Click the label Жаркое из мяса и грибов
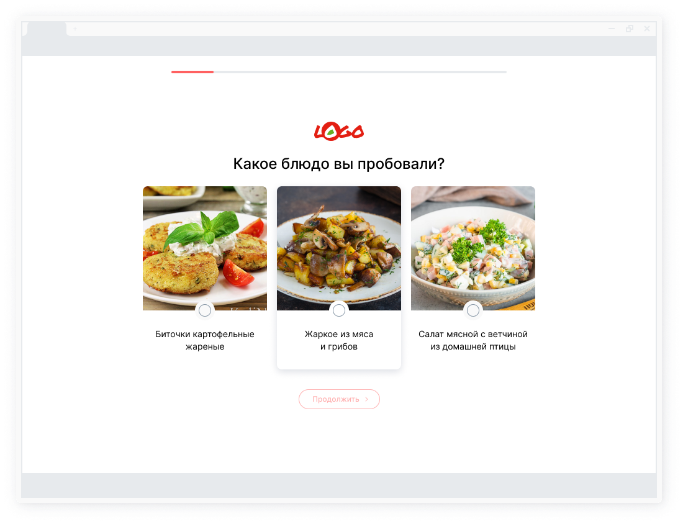 pyautogui.click(x=339, y=340)
